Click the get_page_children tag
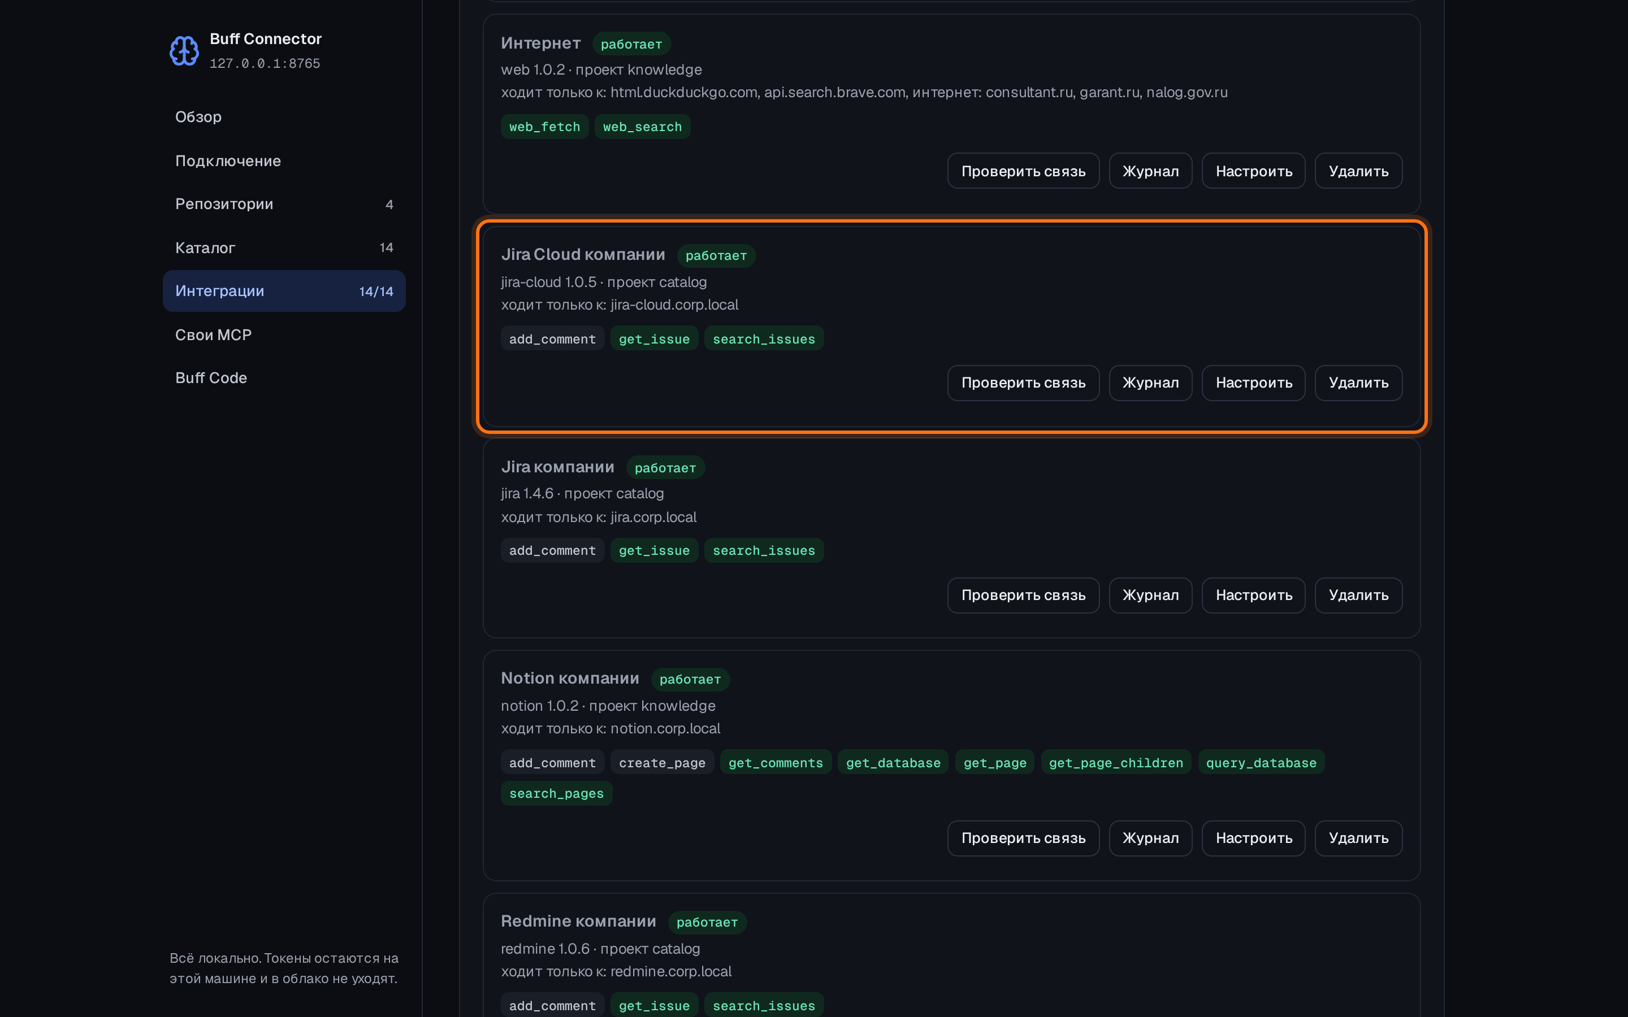This screenshot has width=1628, height=1017. click(x=1116, y=763)
